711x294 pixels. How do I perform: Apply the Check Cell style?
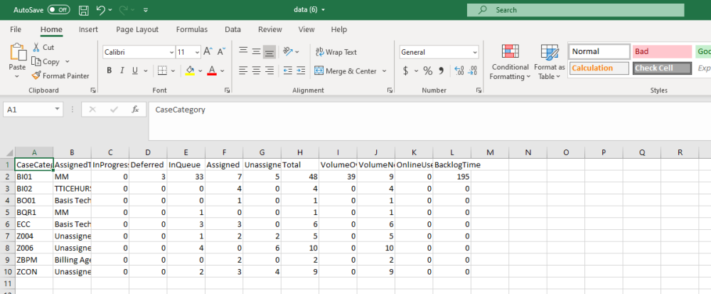pyautogui.click(x=661, y=68)
